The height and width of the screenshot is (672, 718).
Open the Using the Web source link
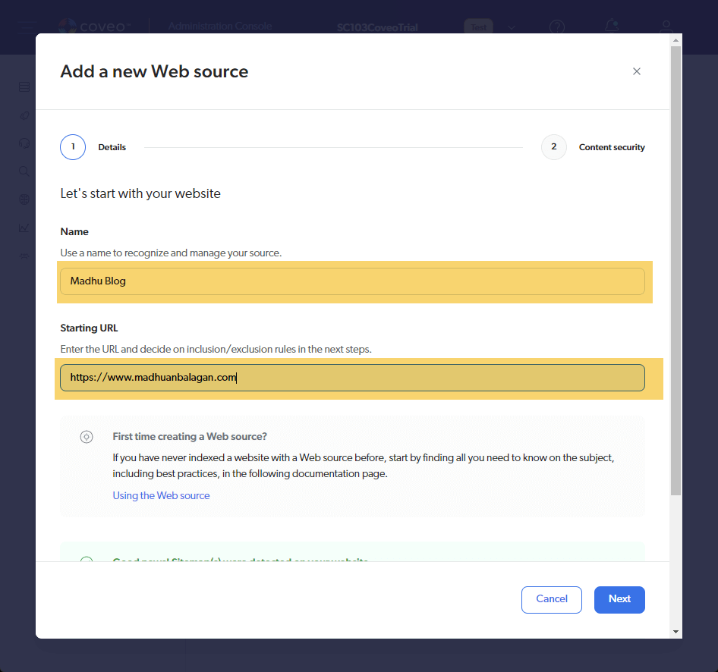point(161,495)
